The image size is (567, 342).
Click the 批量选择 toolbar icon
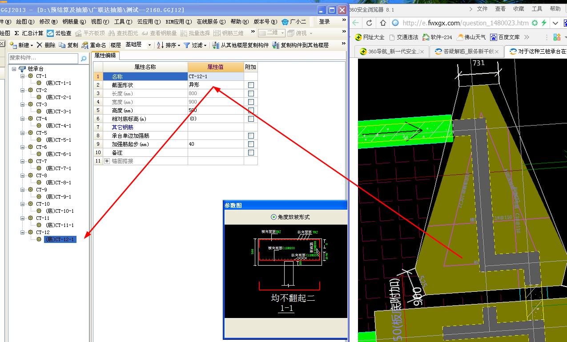click(x=184, y=33)
